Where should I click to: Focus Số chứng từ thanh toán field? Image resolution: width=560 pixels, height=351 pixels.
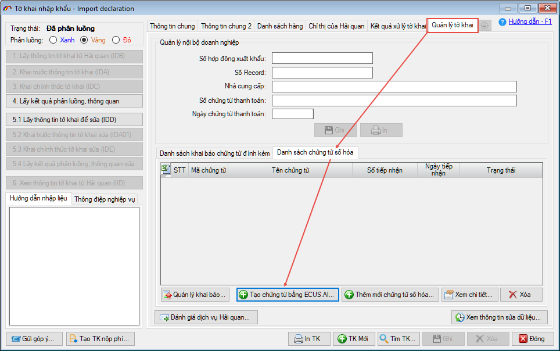pyautogui.click(x=394, y=101)
